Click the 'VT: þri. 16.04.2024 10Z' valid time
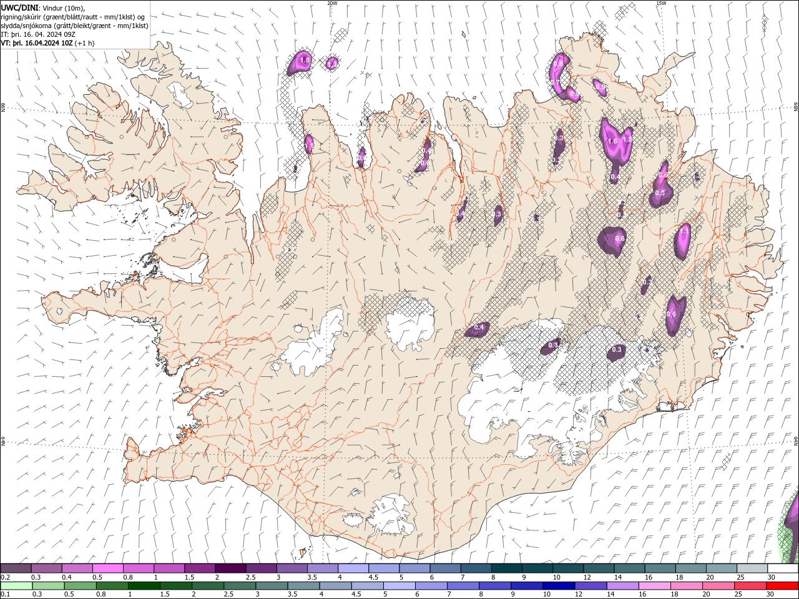 click(37, 43)
